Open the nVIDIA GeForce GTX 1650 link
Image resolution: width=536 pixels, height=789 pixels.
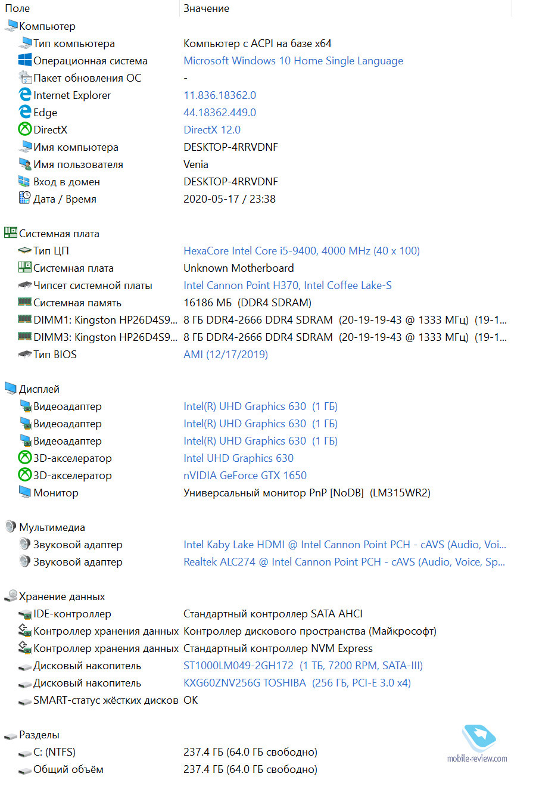245,476
